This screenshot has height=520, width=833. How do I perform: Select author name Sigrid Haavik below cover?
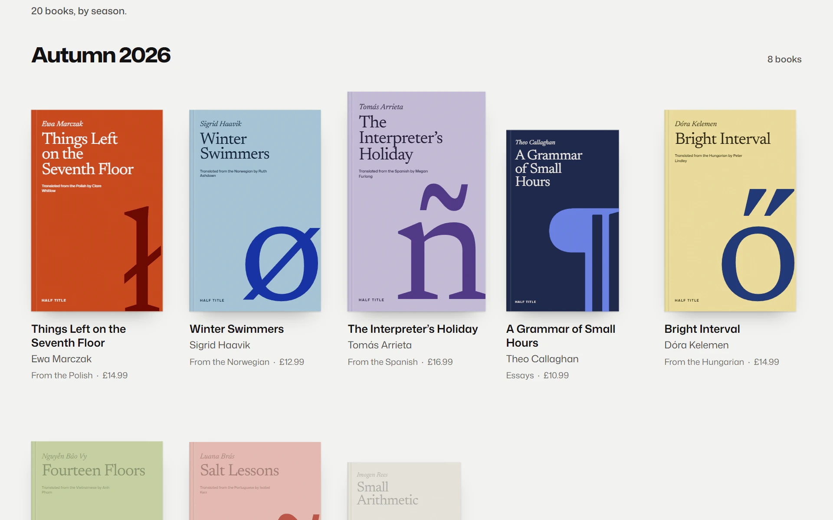[220, 345]
